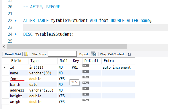Click the ALTER TABLE statement on line 22
The height and width of the screenshot is (109, 169).
[87, 21]
